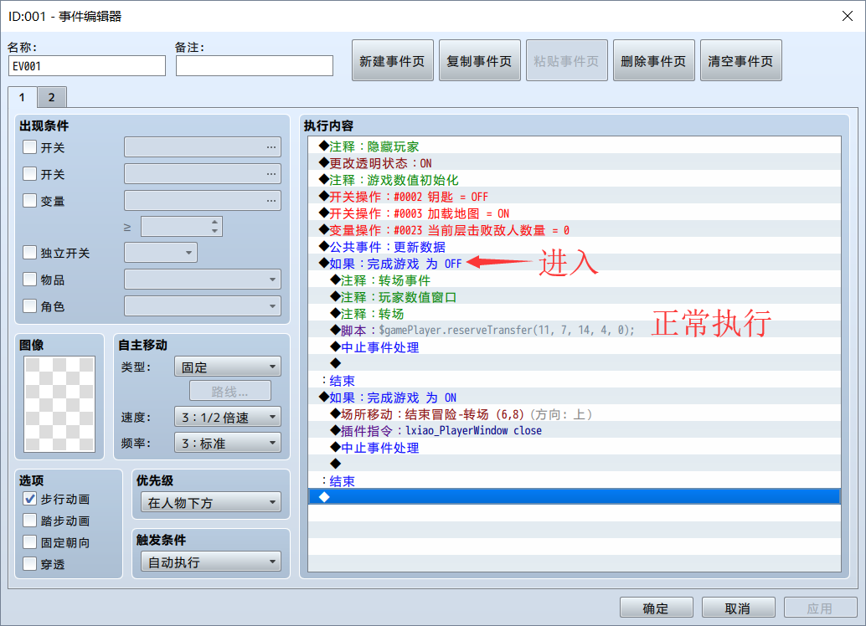Viewport: 866px width, 626px height.
Task: Click the 删除事件页 button
Action: (653, 61)
